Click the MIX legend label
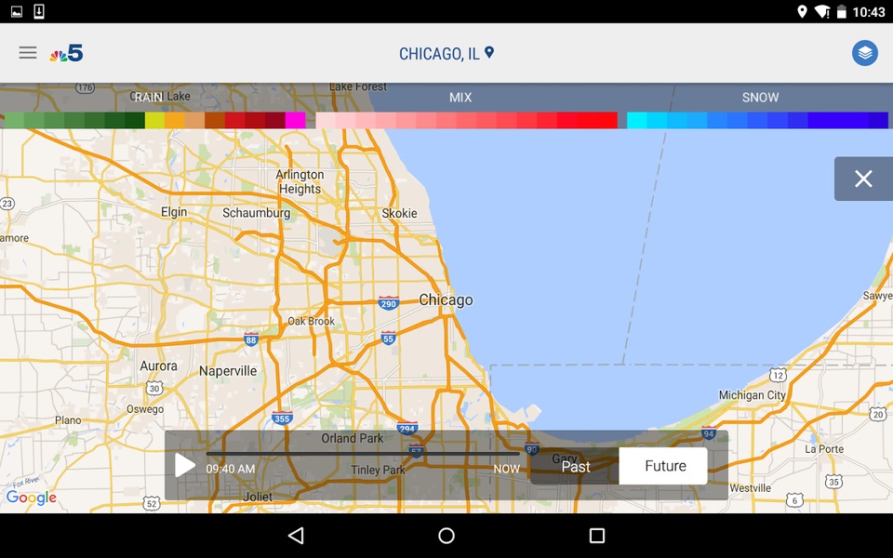The height and width of the screenshot is (558, 893). [x=460, y=98]
